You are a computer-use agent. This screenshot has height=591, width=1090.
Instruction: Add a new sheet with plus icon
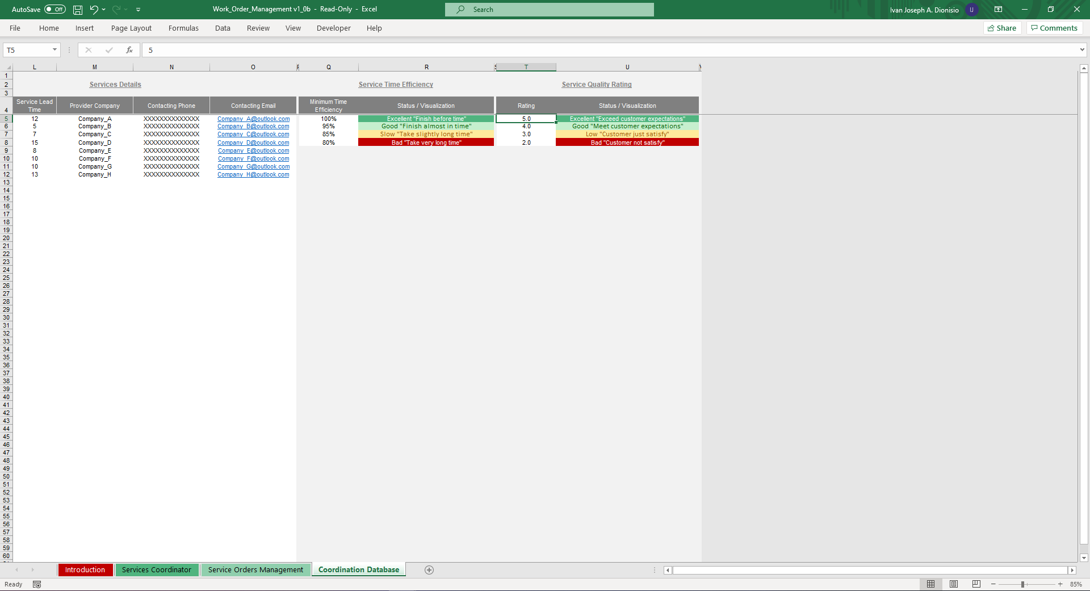[x=429, y=570]
